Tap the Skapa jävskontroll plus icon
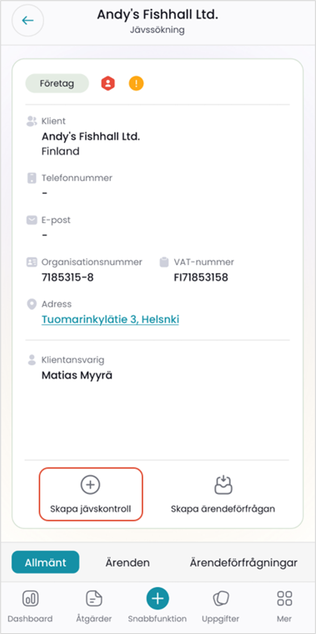This screenshot has height=634, width=316. click(90, 484)
